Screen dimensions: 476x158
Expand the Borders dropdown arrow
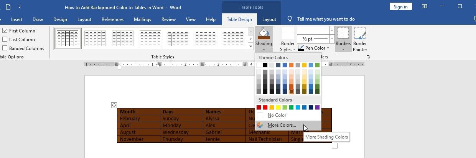[x=343, y=49]
